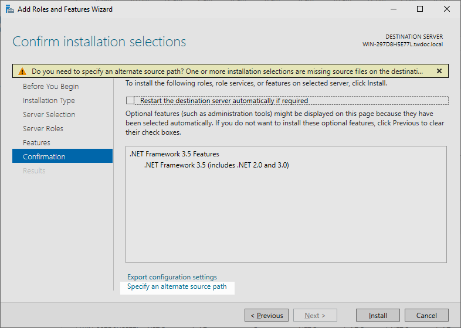Click Specify an alternate source path
The image size is (461, 328).
(x=177, y=287)
